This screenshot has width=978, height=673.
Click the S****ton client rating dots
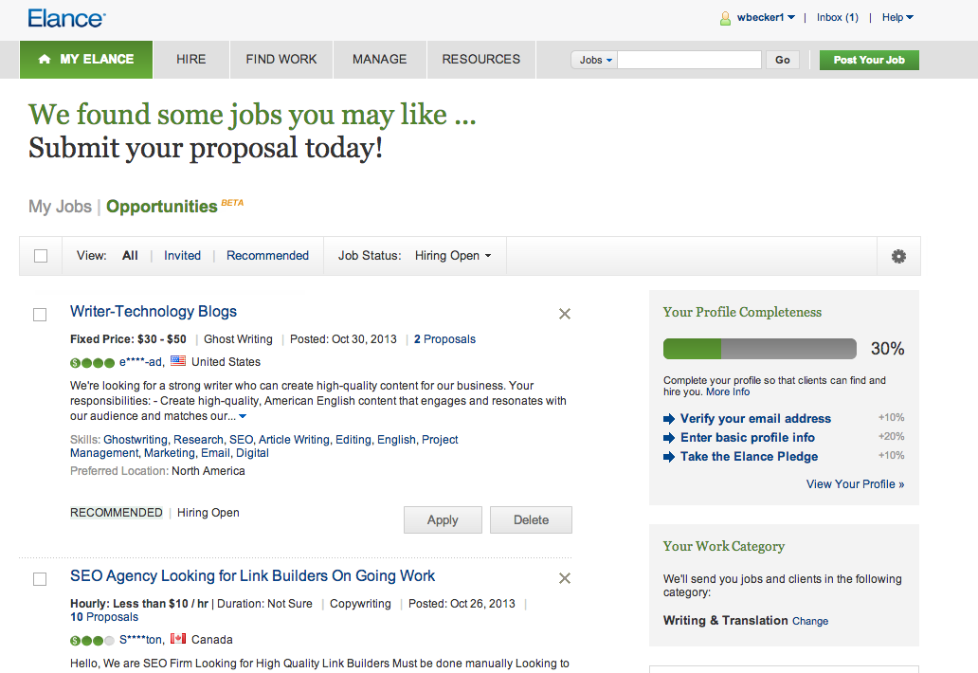(x=92, y=640)
